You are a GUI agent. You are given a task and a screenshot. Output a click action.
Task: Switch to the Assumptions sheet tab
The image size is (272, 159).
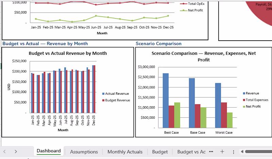point(84,152)
